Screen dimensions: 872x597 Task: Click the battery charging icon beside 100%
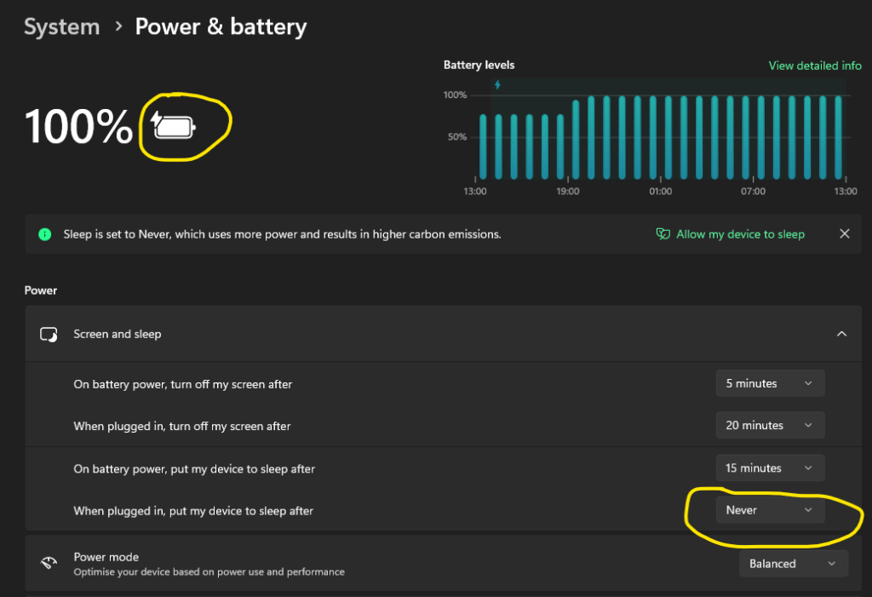(x=173, y=126)
